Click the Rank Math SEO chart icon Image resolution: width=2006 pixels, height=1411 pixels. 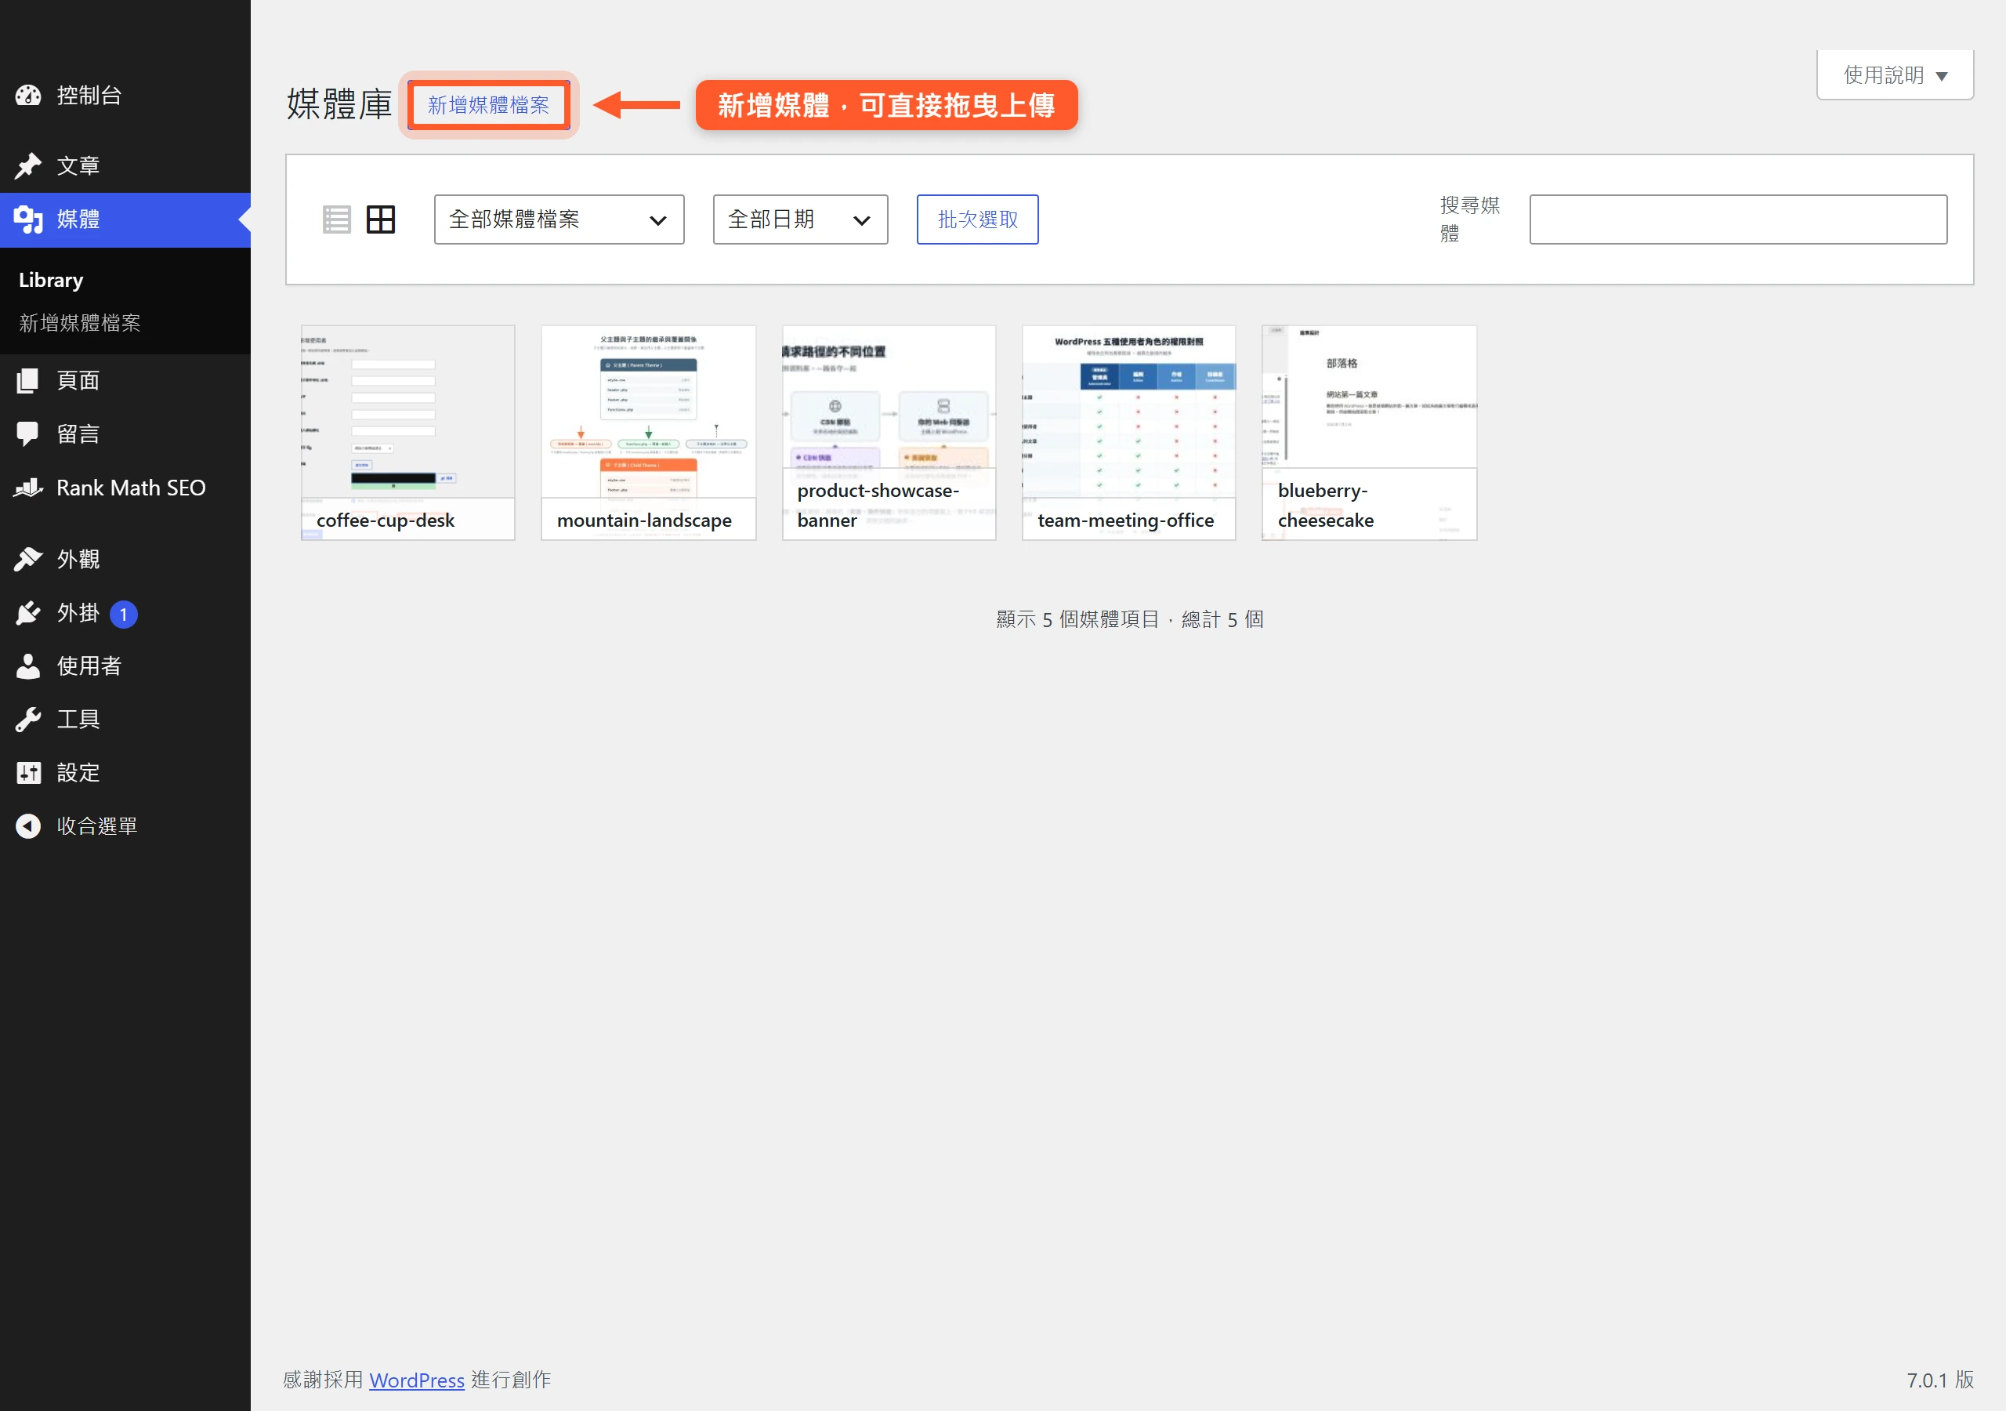tap(28, 488)
